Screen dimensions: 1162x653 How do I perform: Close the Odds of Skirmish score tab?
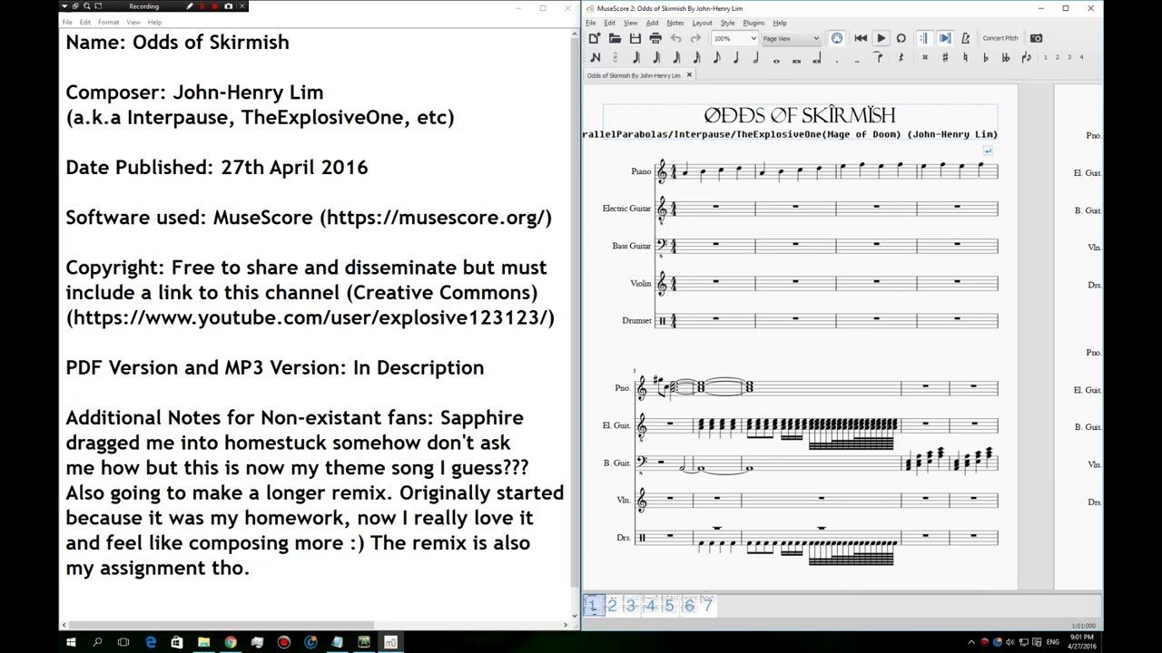(x=689, y=75)
